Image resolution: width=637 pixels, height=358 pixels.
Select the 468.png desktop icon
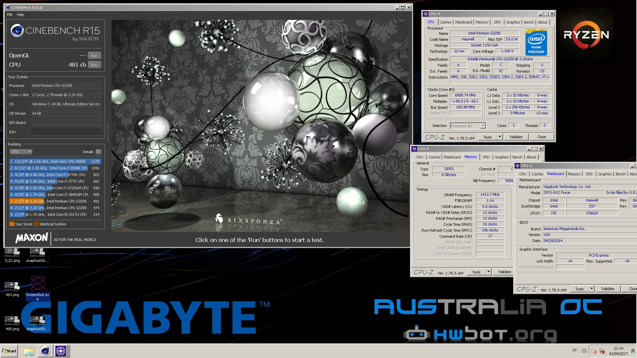12,323
